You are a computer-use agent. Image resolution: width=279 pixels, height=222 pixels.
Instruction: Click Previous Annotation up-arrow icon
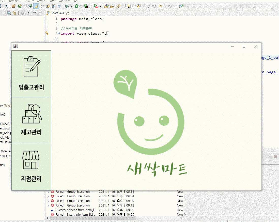coord(139,6)
